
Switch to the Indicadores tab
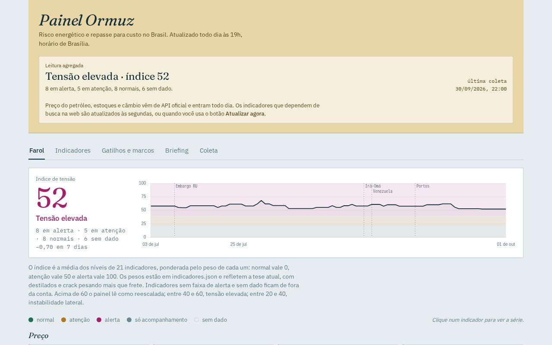pyautogui.click(x=73, y=151)
